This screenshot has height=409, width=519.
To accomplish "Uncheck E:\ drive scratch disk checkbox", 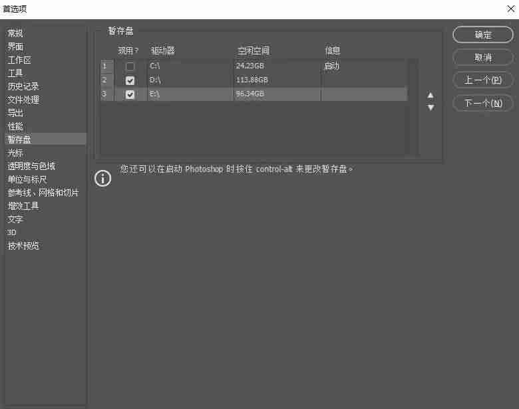I will (130, 94).
